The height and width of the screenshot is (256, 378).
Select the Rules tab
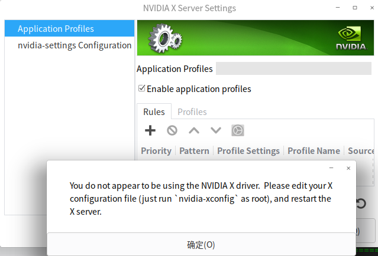(x=154, y=111)
